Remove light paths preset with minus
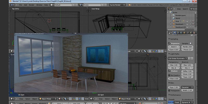Screen dimensions: 208x104 [x=192, y=58]
